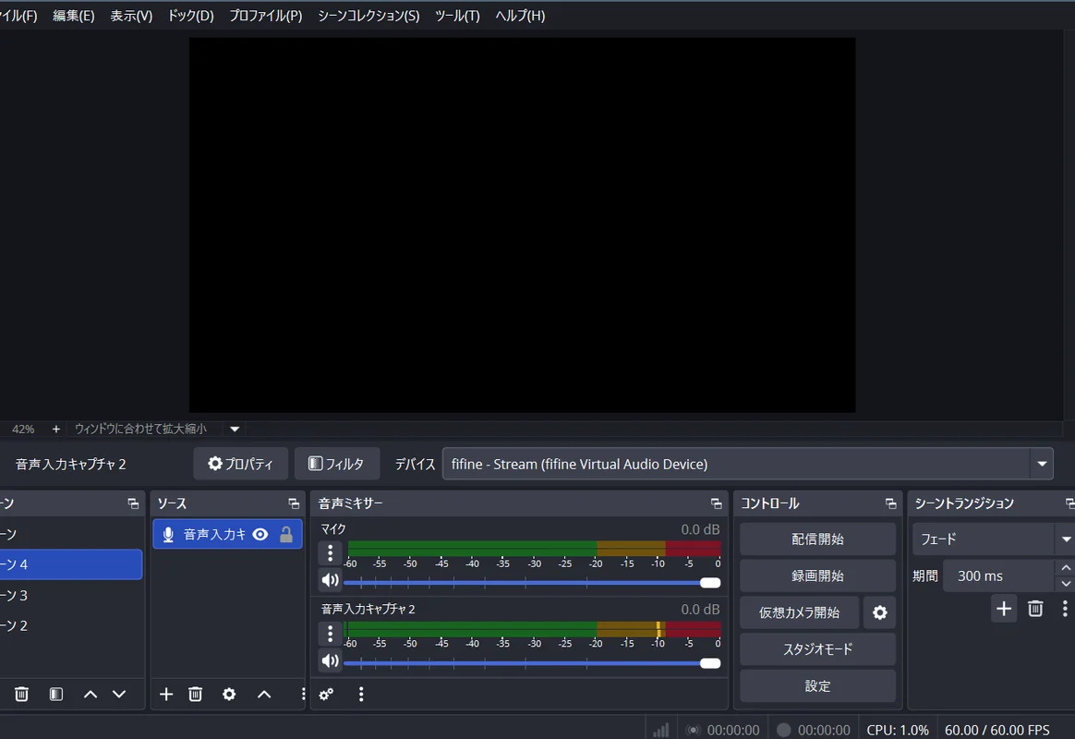The height and width of the screenshot is (739, 1075).
Task: Increase transition duration with up arrow
Action: tap(1066, 568)
